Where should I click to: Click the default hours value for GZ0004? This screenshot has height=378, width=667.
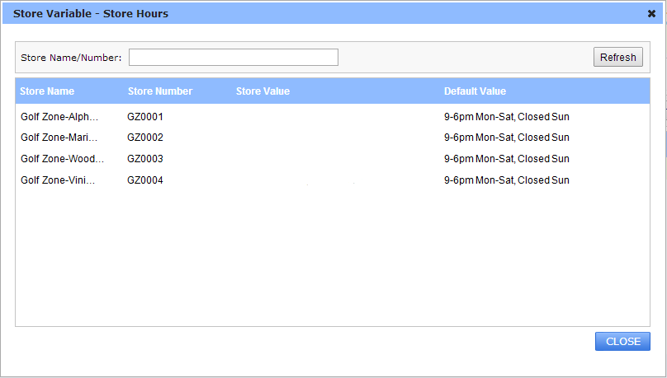coord(507,180)
